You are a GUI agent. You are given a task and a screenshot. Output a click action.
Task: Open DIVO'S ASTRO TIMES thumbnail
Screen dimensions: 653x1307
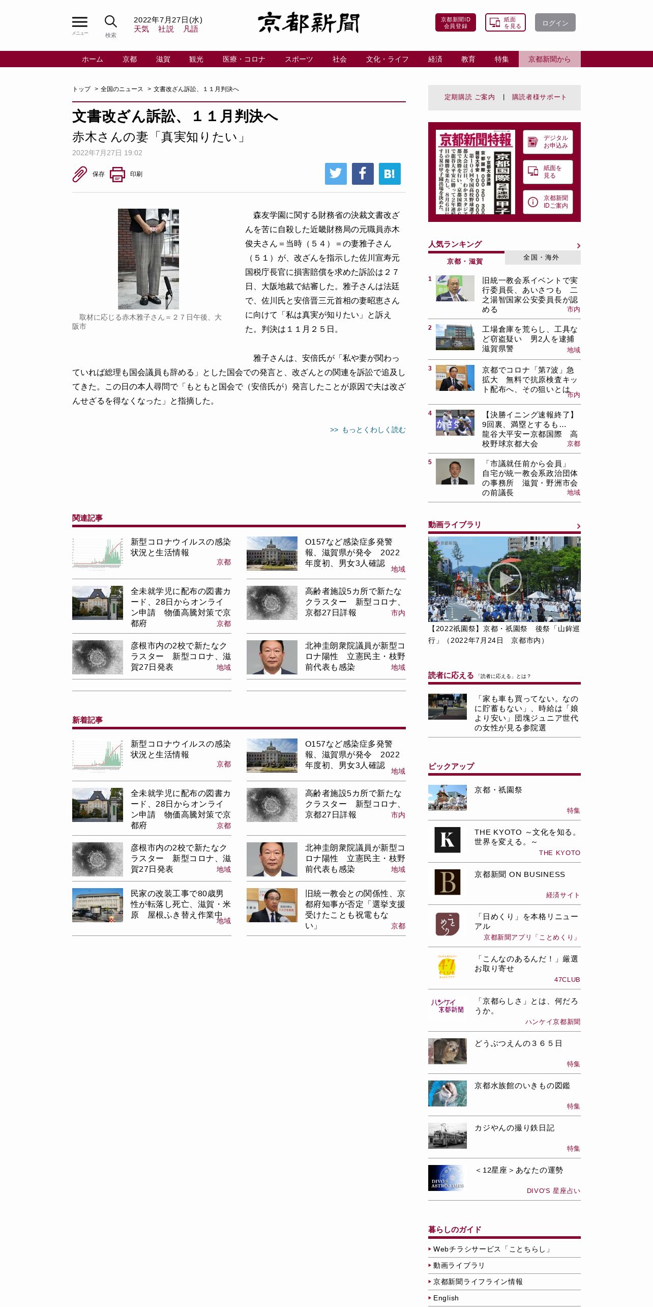tap(448, 1178)
